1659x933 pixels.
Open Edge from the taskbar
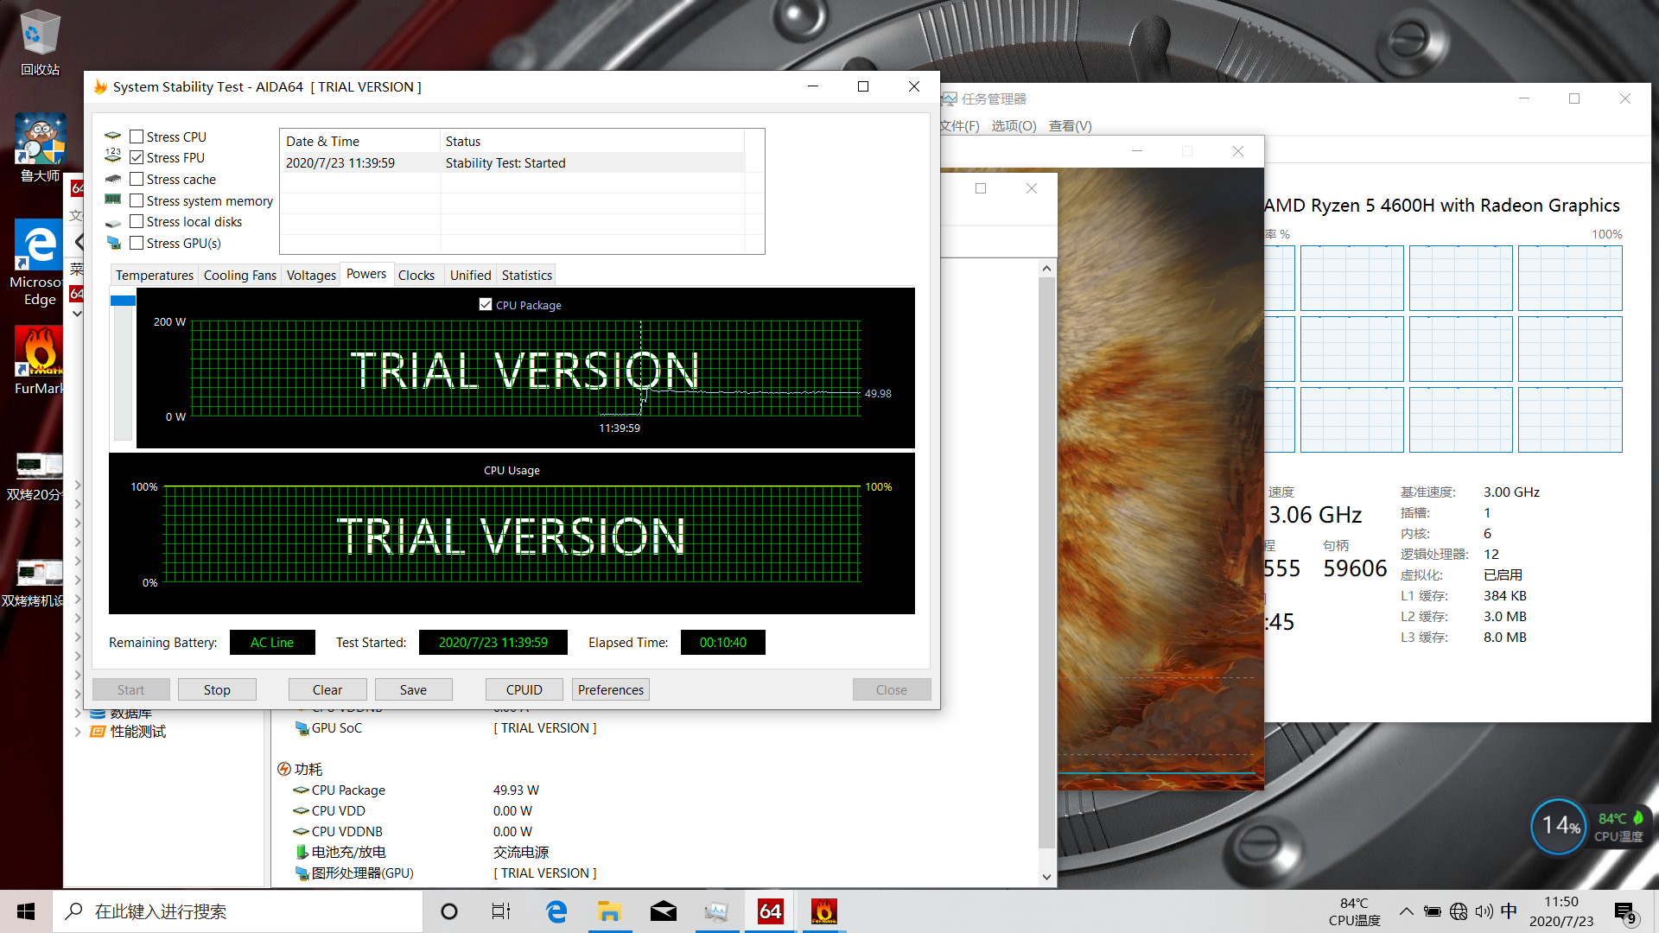556,911
